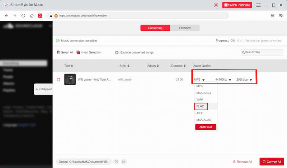This screenshot has height=168, width=287.
Task: Click the Audio Quality column header
Action: tap(202, 66)
